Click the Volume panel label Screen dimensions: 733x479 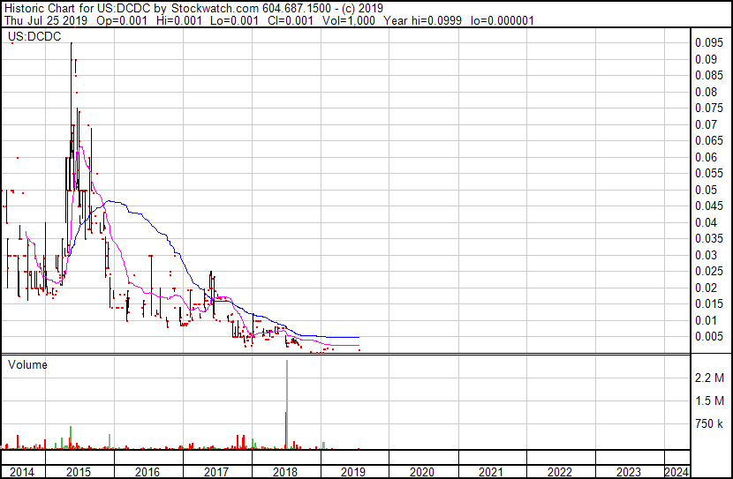pyautogui.click(x=27, y=364)
